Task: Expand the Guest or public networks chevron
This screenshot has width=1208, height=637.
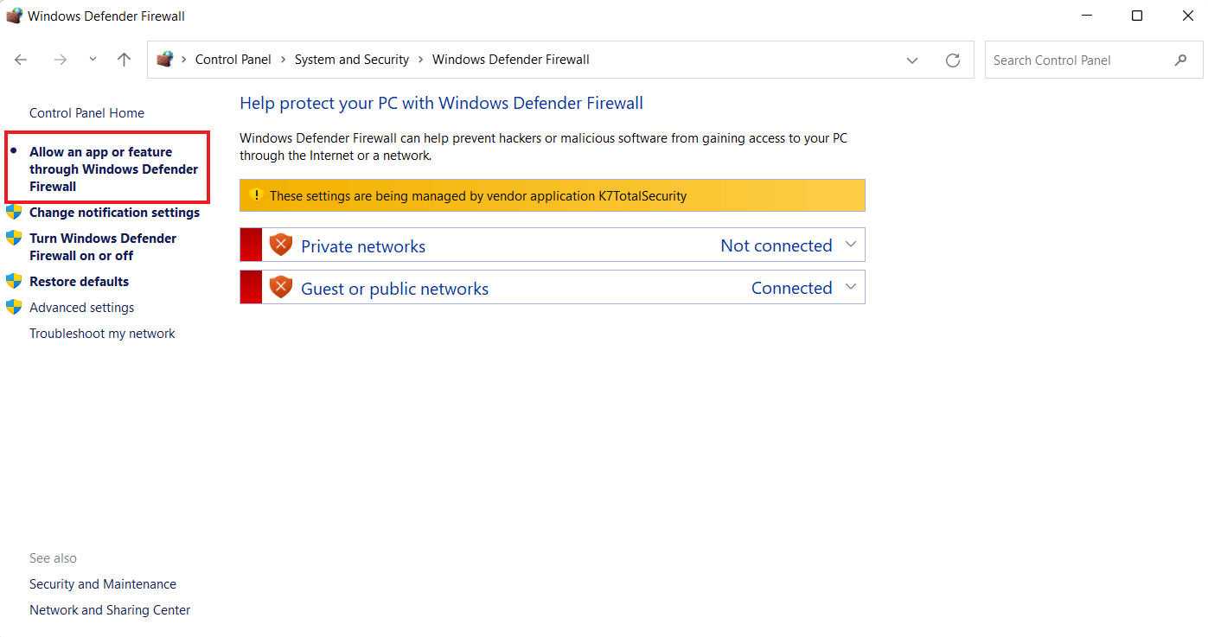Action: [x=851, y=287]
